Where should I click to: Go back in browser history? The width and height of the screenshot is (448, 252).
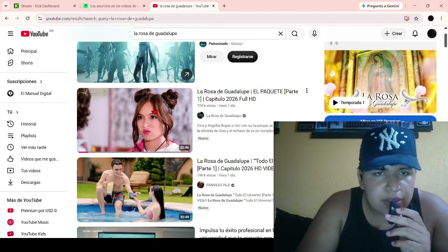tap(7, 19)
